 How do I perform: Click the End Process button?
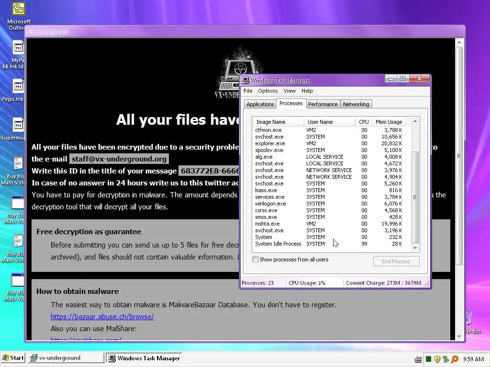pos(396,261)
